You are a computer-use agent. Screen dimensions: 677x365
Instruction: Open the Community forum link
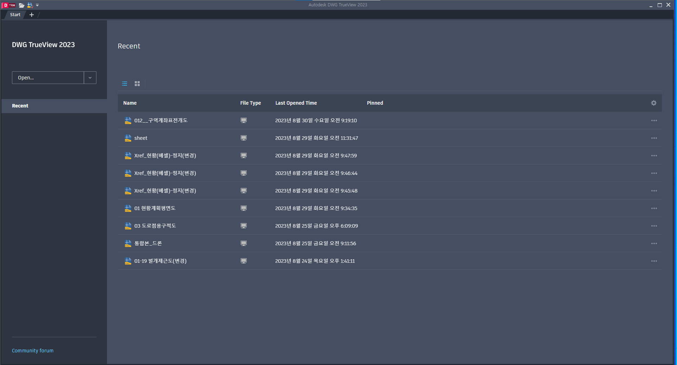[33, 351]
